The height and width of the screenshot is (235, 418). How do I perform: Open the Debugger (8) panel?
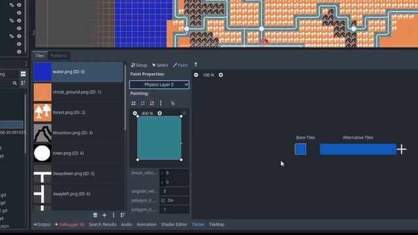pos(70,225)
